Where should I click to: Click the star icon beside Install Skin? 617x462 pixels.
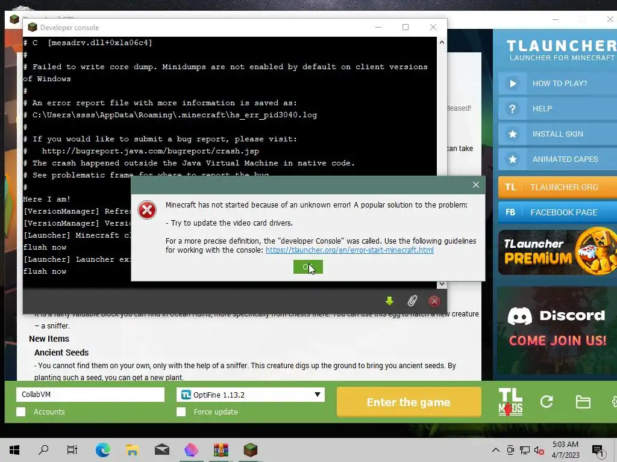pyautogui.click(x=512, y=134)
